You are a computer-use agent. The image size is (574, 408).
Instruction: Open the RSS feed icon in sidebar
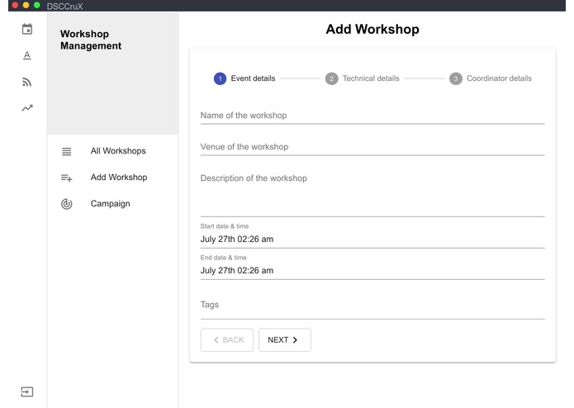point(27,82)
